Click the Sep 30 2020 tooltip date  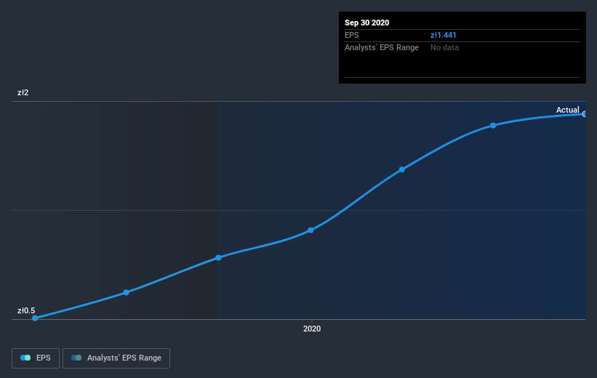point(366,23)
